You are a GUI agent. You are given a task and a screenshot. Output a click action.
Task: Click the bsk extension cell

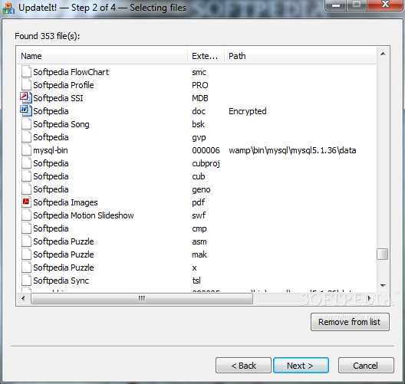click(198, 124)
